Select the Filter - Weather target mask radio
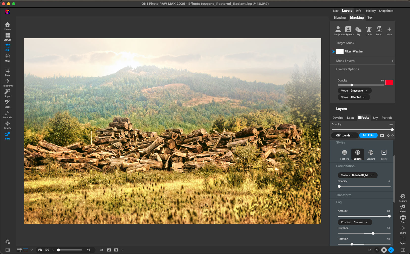This screenshot has height=254, width=410. click(x=333, y=51)
